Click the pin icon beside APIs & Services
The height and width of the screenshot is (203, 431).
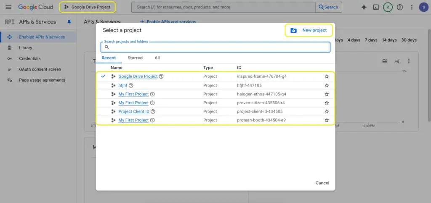coord(69,22)
